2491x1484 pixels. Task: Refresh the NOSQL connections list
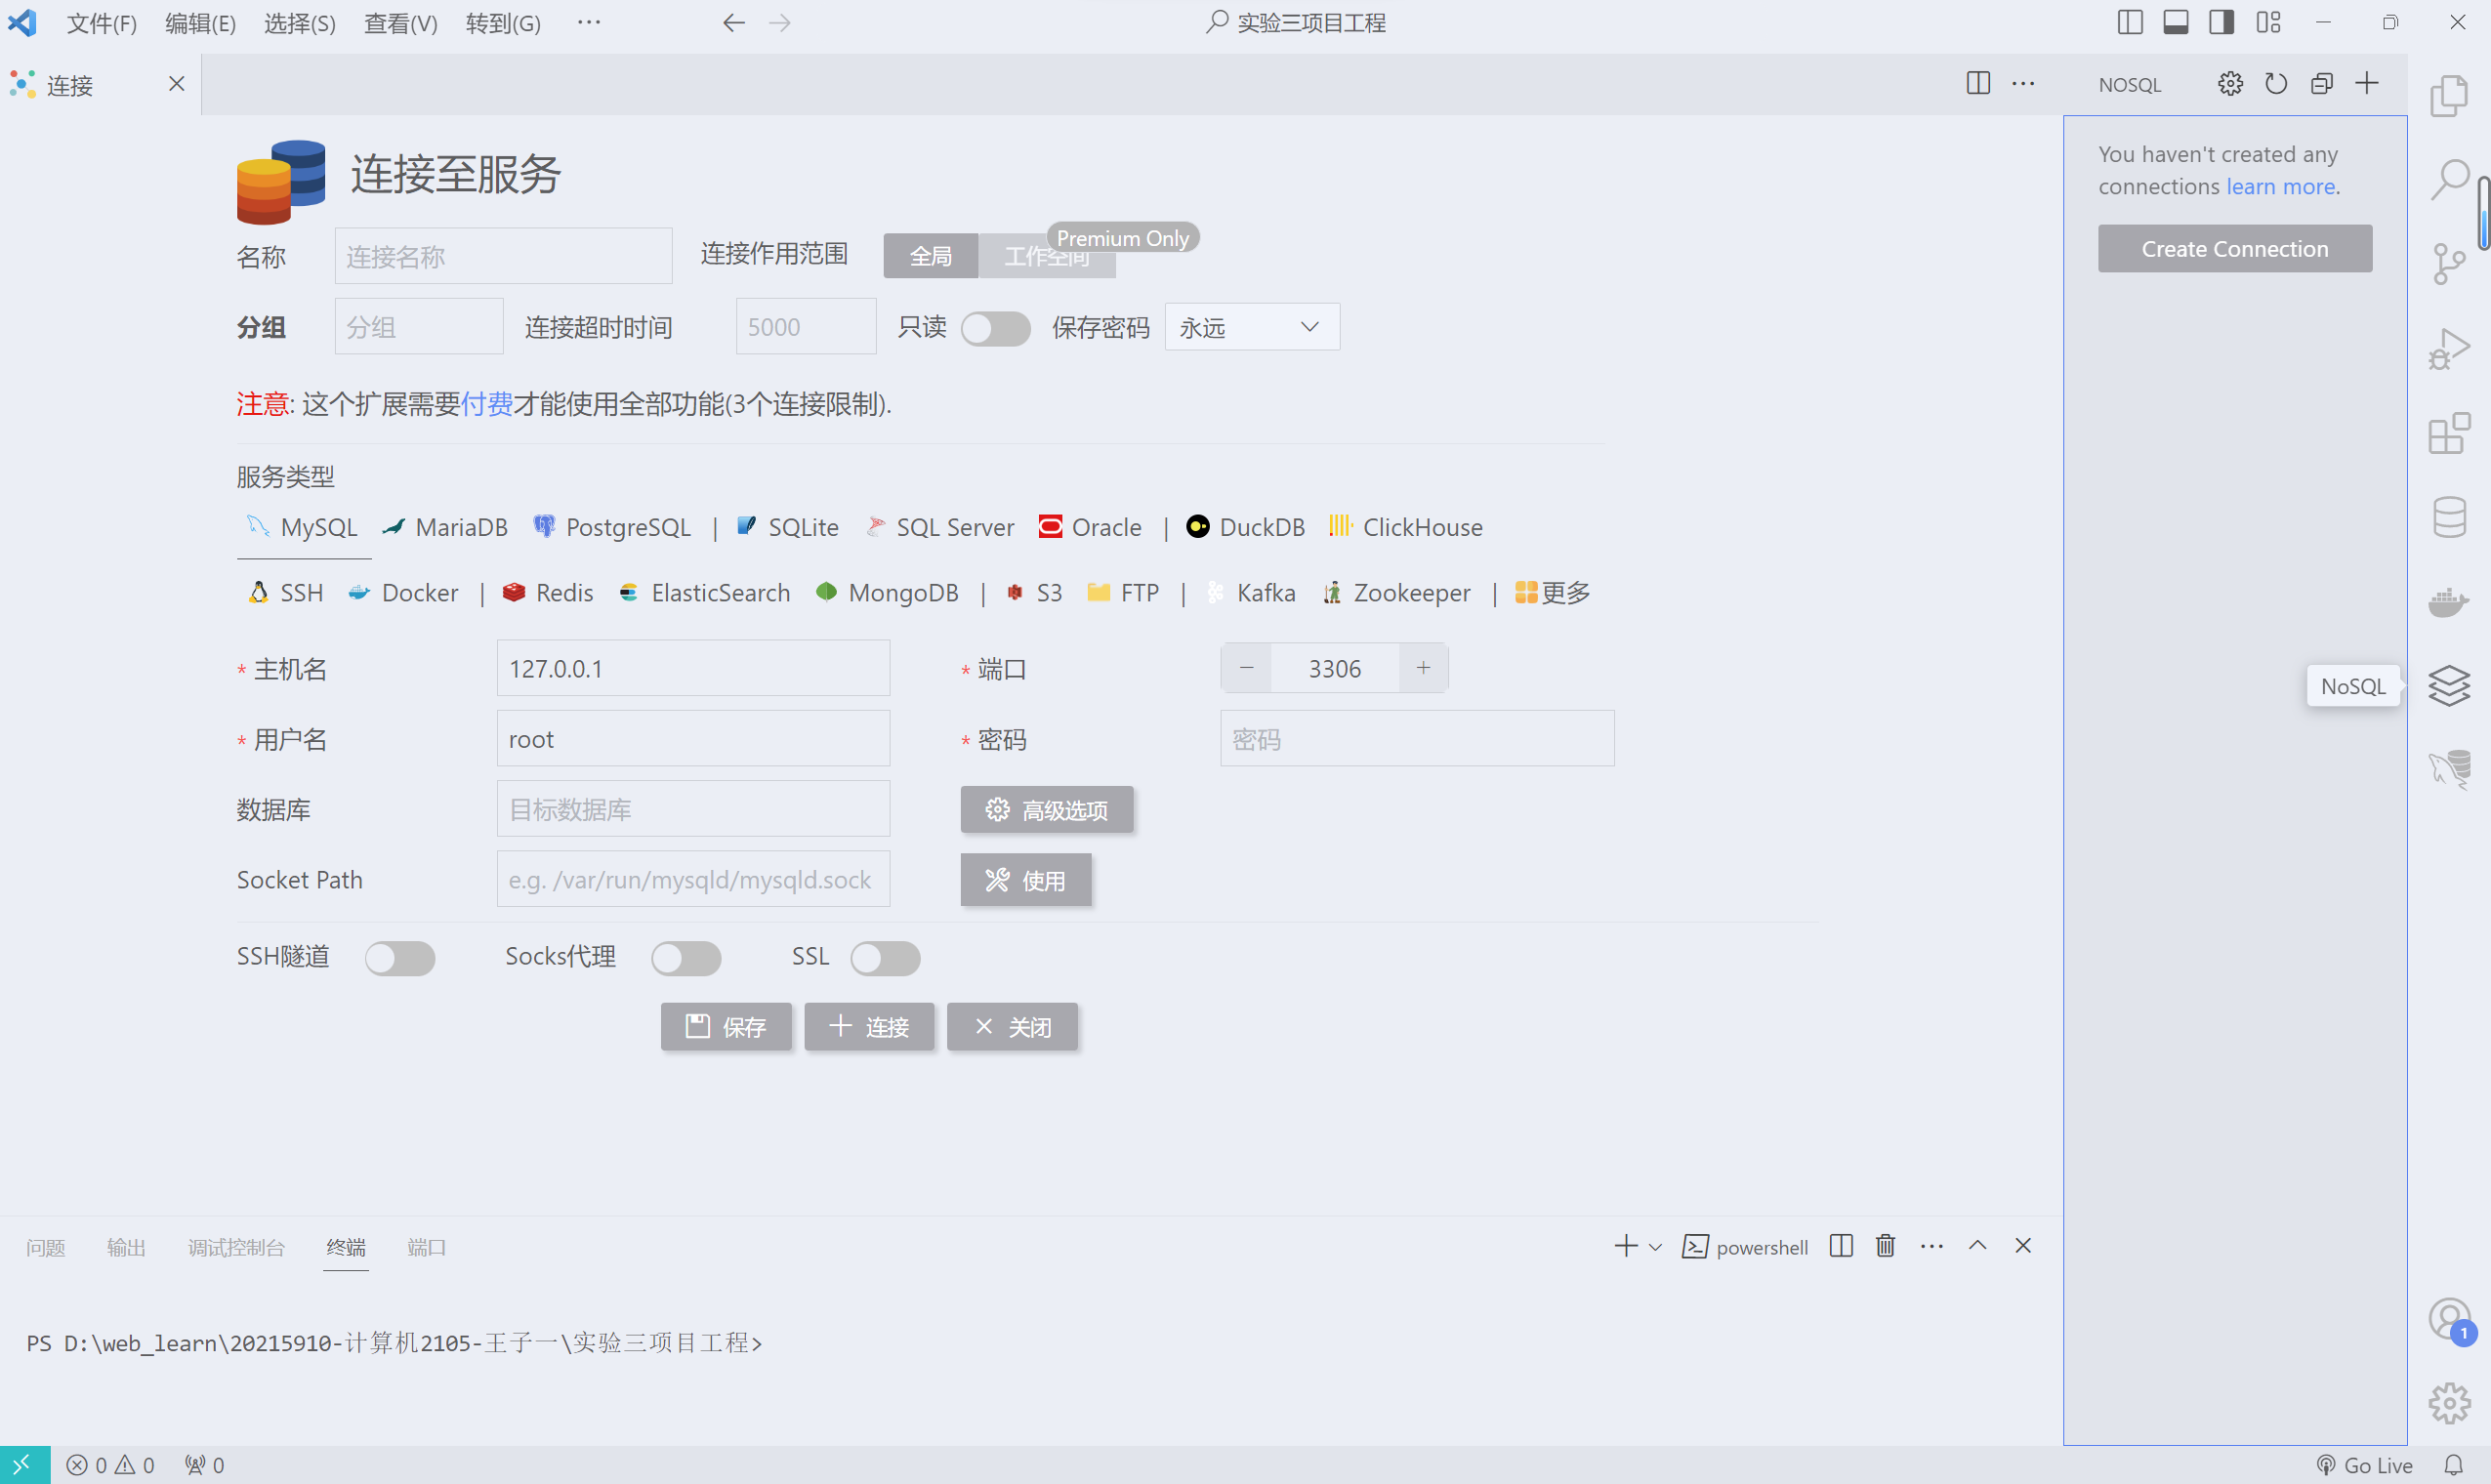coord(2276,84)
